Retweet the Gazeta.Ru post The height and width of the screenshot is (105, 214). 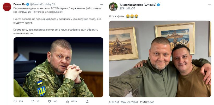33,101
